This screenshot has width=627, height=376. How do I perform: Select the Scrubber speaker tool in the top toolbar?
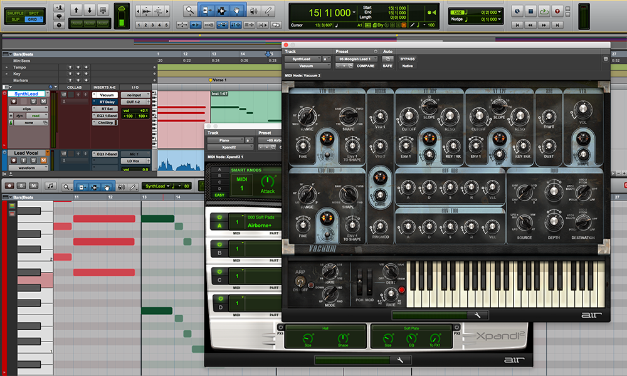click(x=253, y=11)
